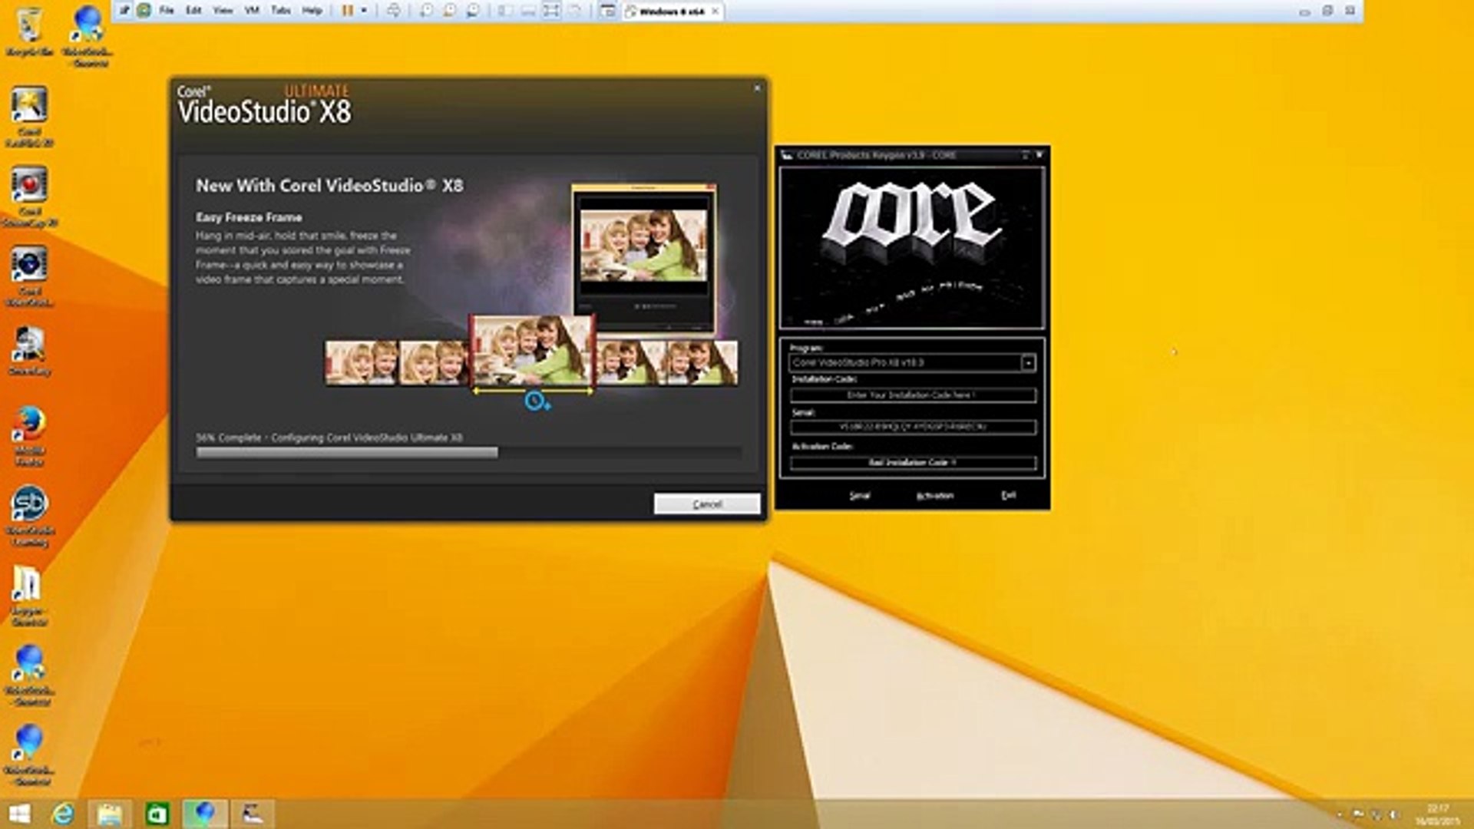Click the Installation Code input field

(x=912, y=395)
